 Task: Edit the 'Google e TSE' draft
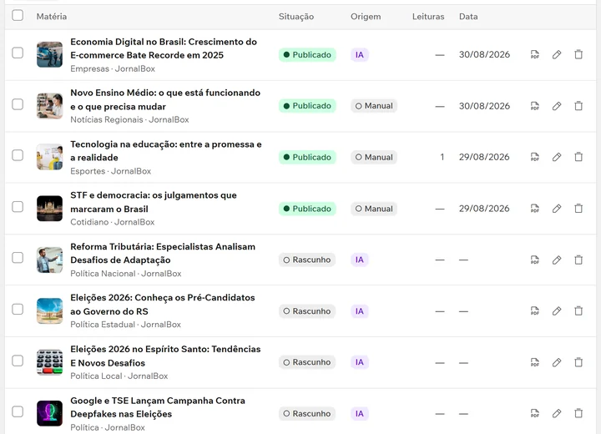(x=557, y=413)
